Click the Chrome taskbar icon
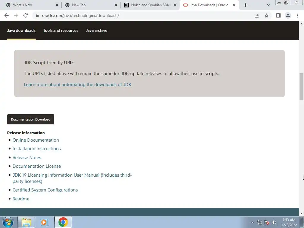304x228 pixels. point(63,222)
